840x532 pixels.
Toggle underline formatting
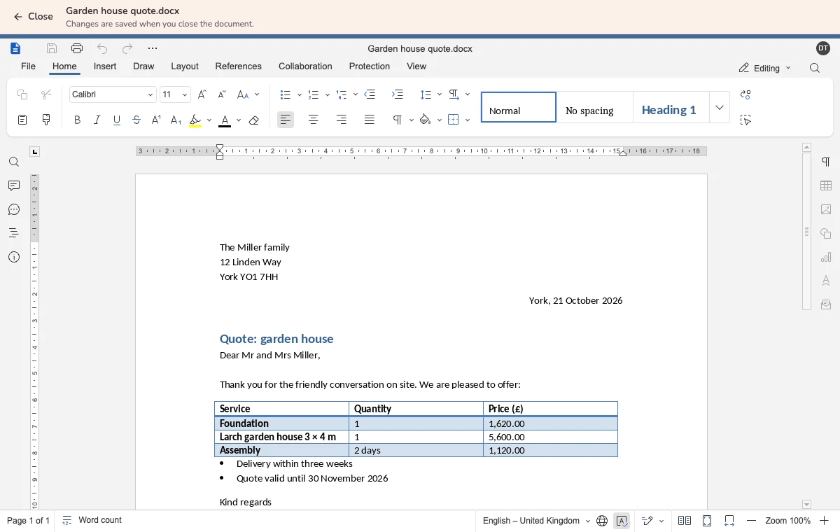[x=117, y=120]
